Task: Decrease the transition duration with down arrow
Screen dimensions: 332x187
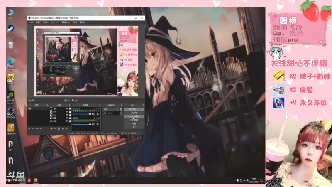Action: pyautogui.click(x=121, y=114)
